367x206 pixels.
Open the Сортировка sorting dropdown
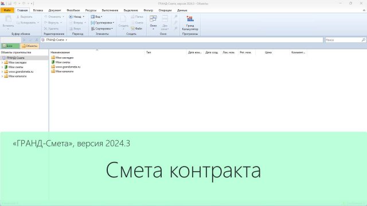pos(102,29)
